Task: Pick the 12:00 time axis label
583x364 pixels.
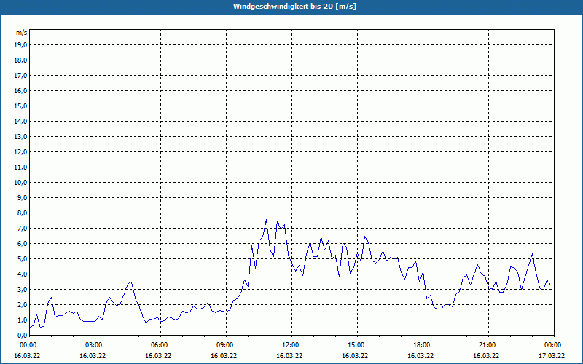Action: point(291,345)
